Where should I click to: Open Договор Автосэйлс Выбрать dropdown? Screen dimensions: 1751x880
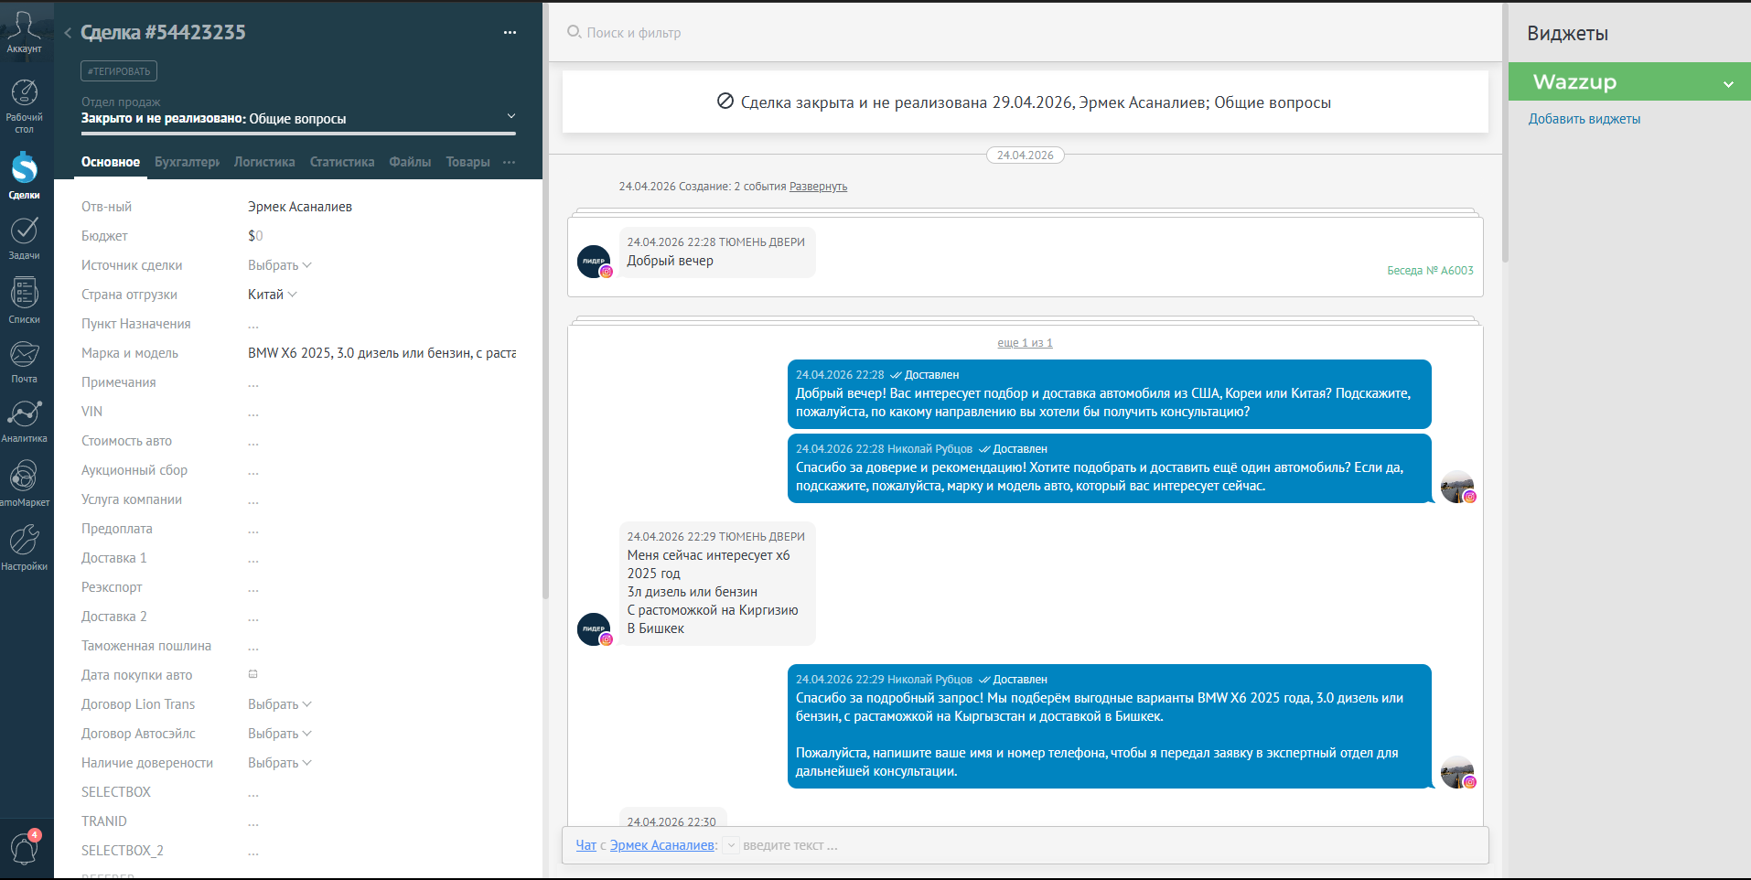280,734
